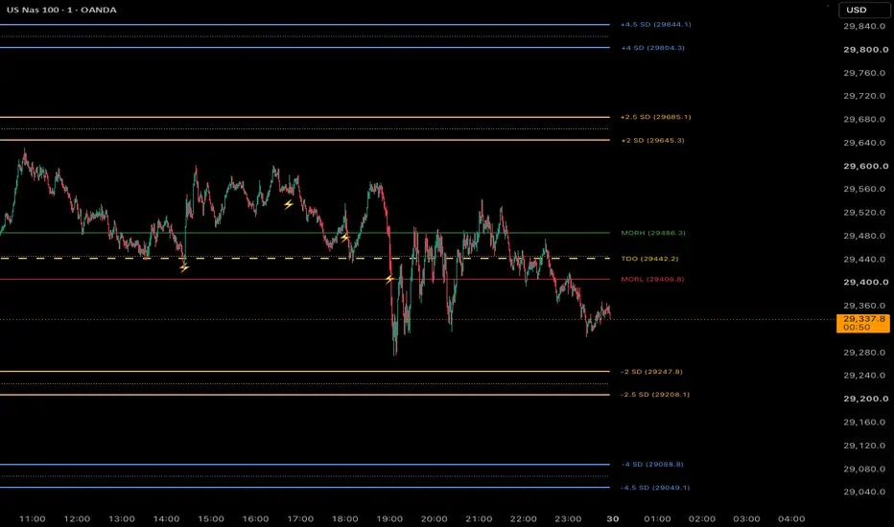Open the US Nas 100 symbol title
894x527 pixels.
61,10
